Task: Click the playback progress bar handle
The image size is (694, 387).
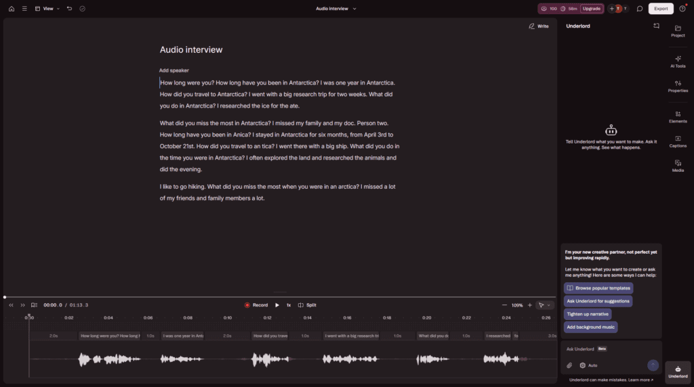Action: [5, 297]
